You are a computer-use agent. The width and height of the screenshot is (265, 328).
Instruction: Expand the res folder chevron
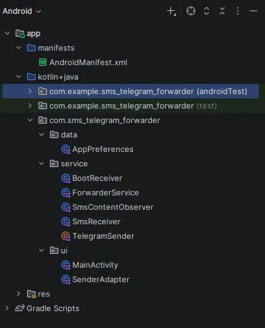(x=19, y=294)
